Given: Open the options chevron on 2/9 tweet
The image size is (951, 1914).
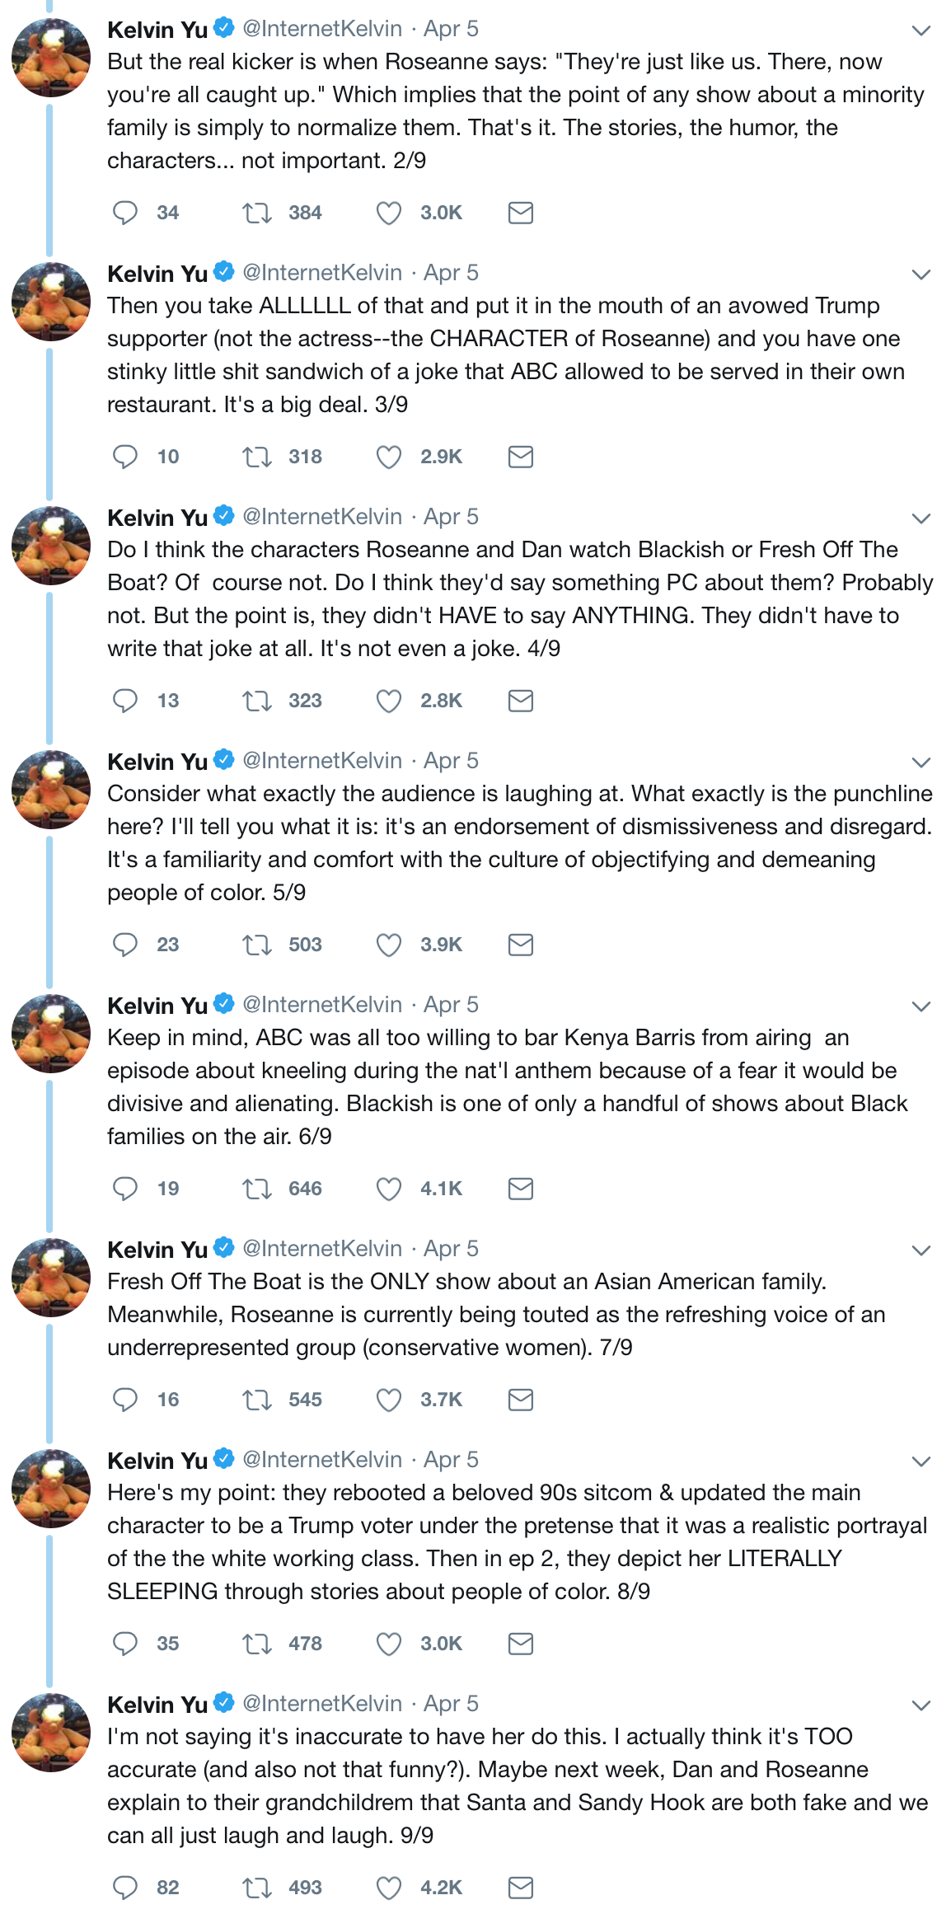Looking at the screenshot, I should point(921,30).
